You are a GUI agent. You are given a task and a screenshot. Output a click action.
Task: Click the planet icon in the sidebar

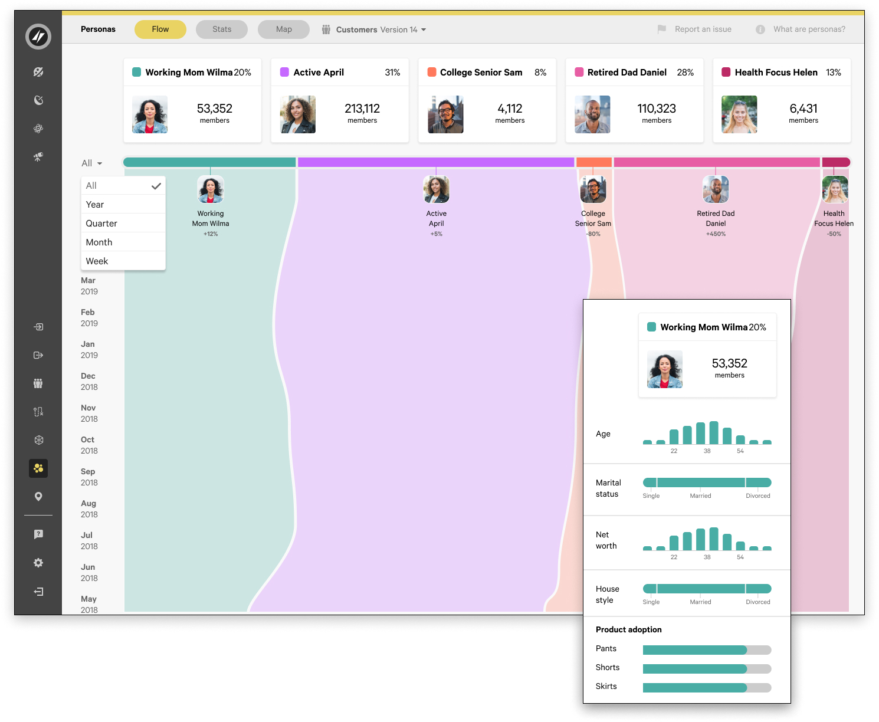click(38, 72)
